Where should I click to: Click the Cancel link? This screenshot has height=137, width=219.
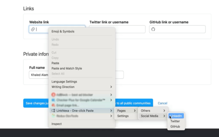[163, 103]
